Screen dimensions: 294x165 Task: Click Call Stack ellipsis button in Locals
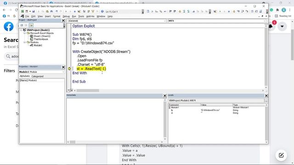[266, 101]
